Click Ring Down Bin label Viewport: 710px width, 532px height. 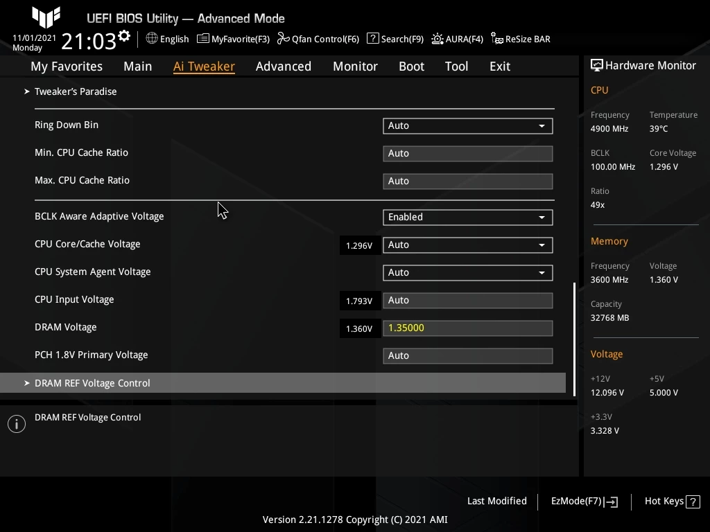click(67, 125)
